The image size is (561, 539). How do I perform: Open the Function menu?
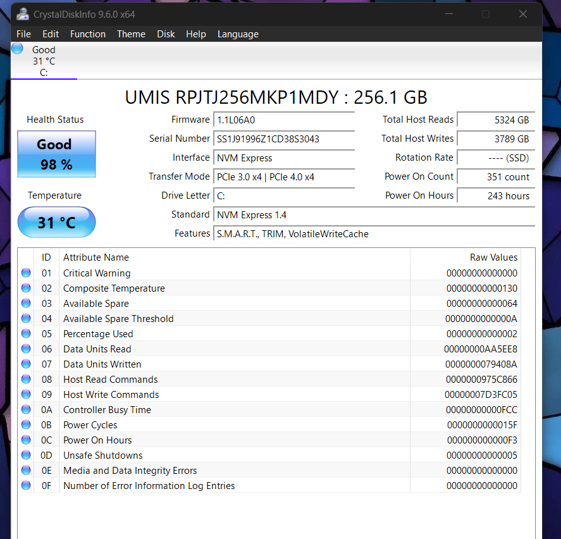[x=88, y=34]
